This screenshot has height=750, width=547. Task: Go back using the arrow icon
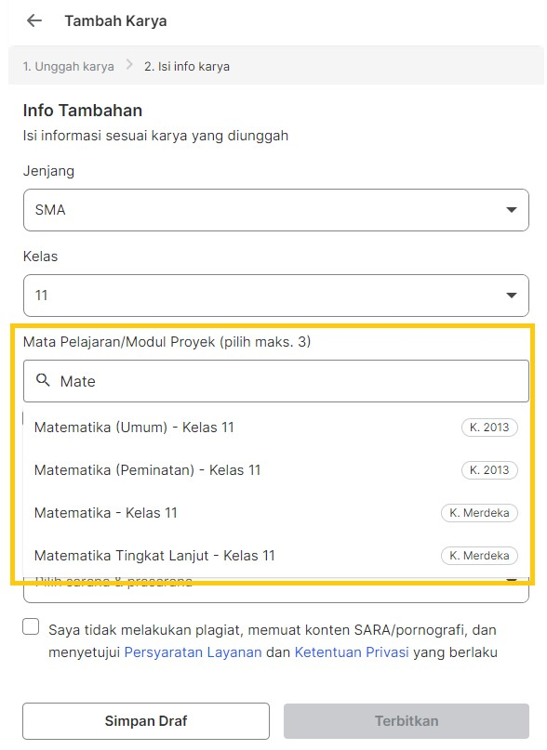point(34,20)
